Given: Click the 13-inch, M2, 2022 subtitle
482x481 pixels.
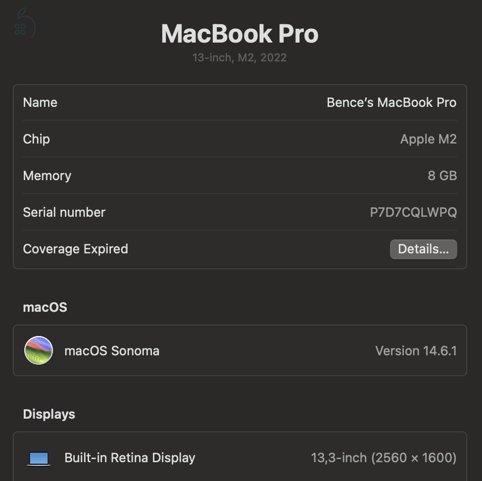Looking at the screenshot, I should [240, 57].
